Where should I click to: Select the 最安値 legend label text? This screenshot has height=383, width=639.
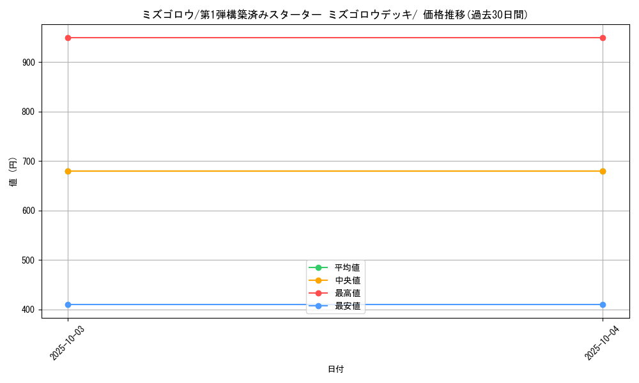click(x=347, y=306)
